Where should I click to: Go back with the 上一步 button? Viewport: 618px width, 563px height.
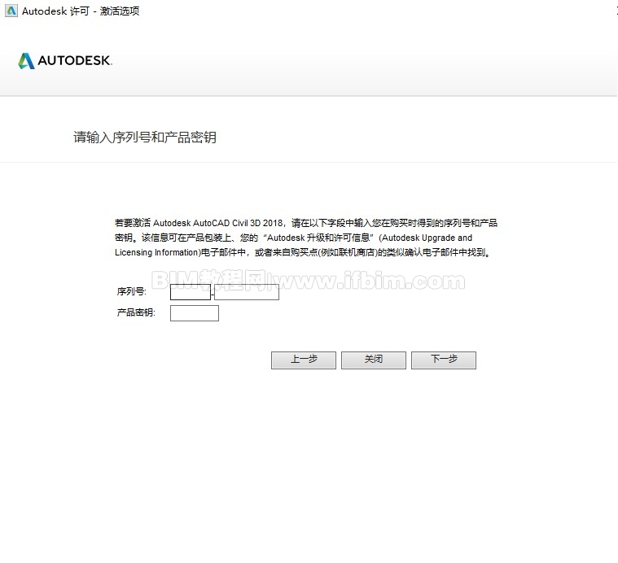click(304, 360)
